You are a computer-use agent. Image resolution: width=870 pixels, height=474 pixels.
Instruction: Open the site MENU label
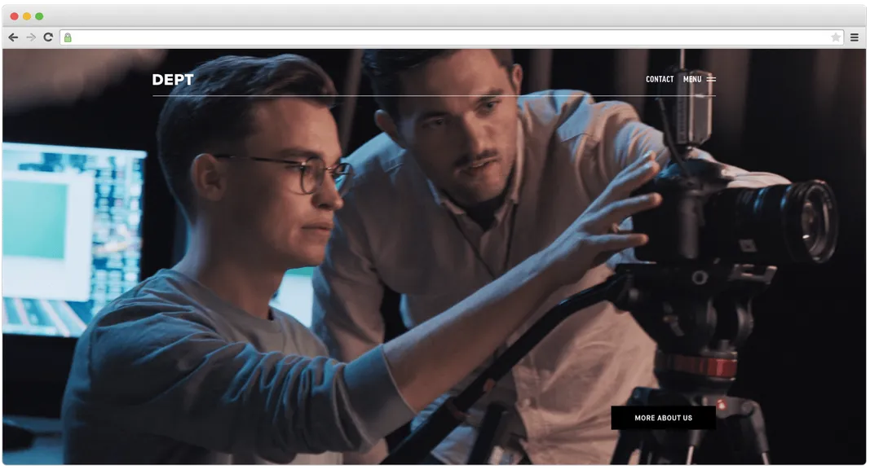[x=692, y=80]
